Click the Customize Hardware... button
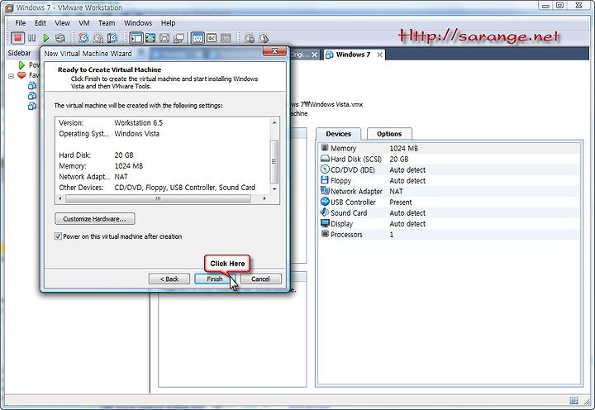Viewport: 595px width, 410px height. pyautogui.click(x=94, y=219)
